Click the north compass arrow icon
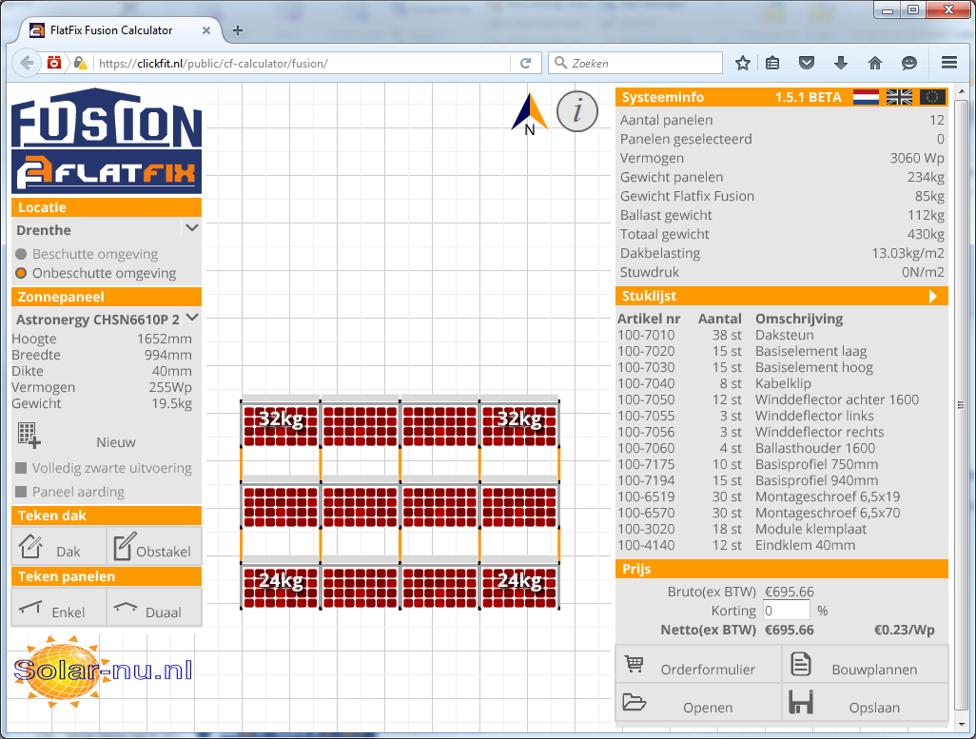 [529, 114]
